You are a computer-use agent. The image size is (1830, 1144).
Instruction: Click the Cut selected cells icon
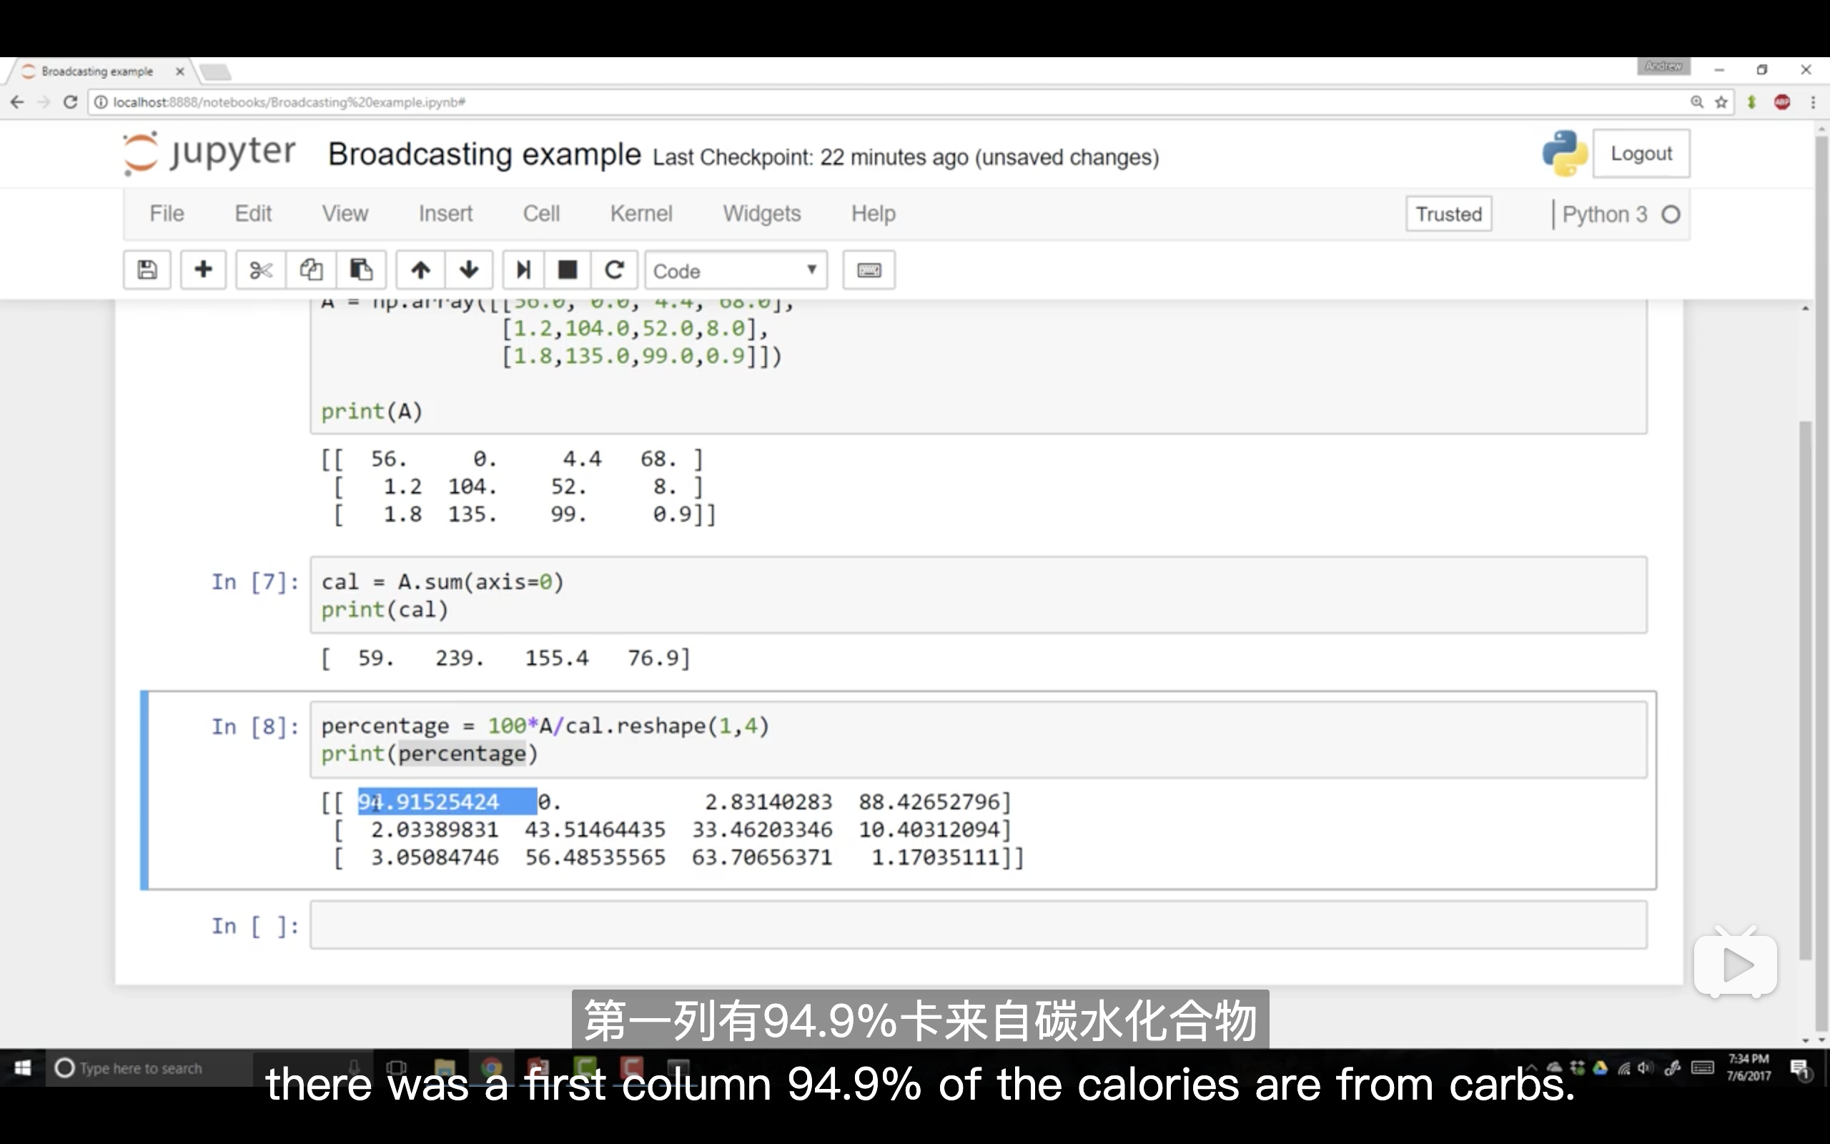pyautogui.click(x=259, y=270)
